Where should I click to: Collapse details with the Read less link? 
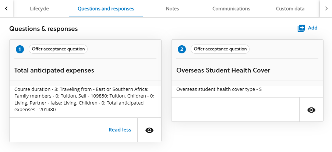click(120, 130)
